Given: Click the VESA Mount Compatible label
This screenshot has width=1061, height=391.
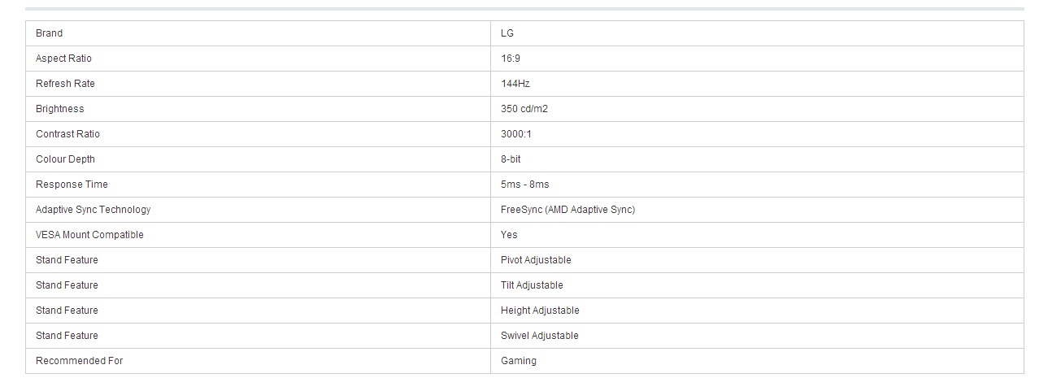Looking at the screenshot, I should 89,235.
